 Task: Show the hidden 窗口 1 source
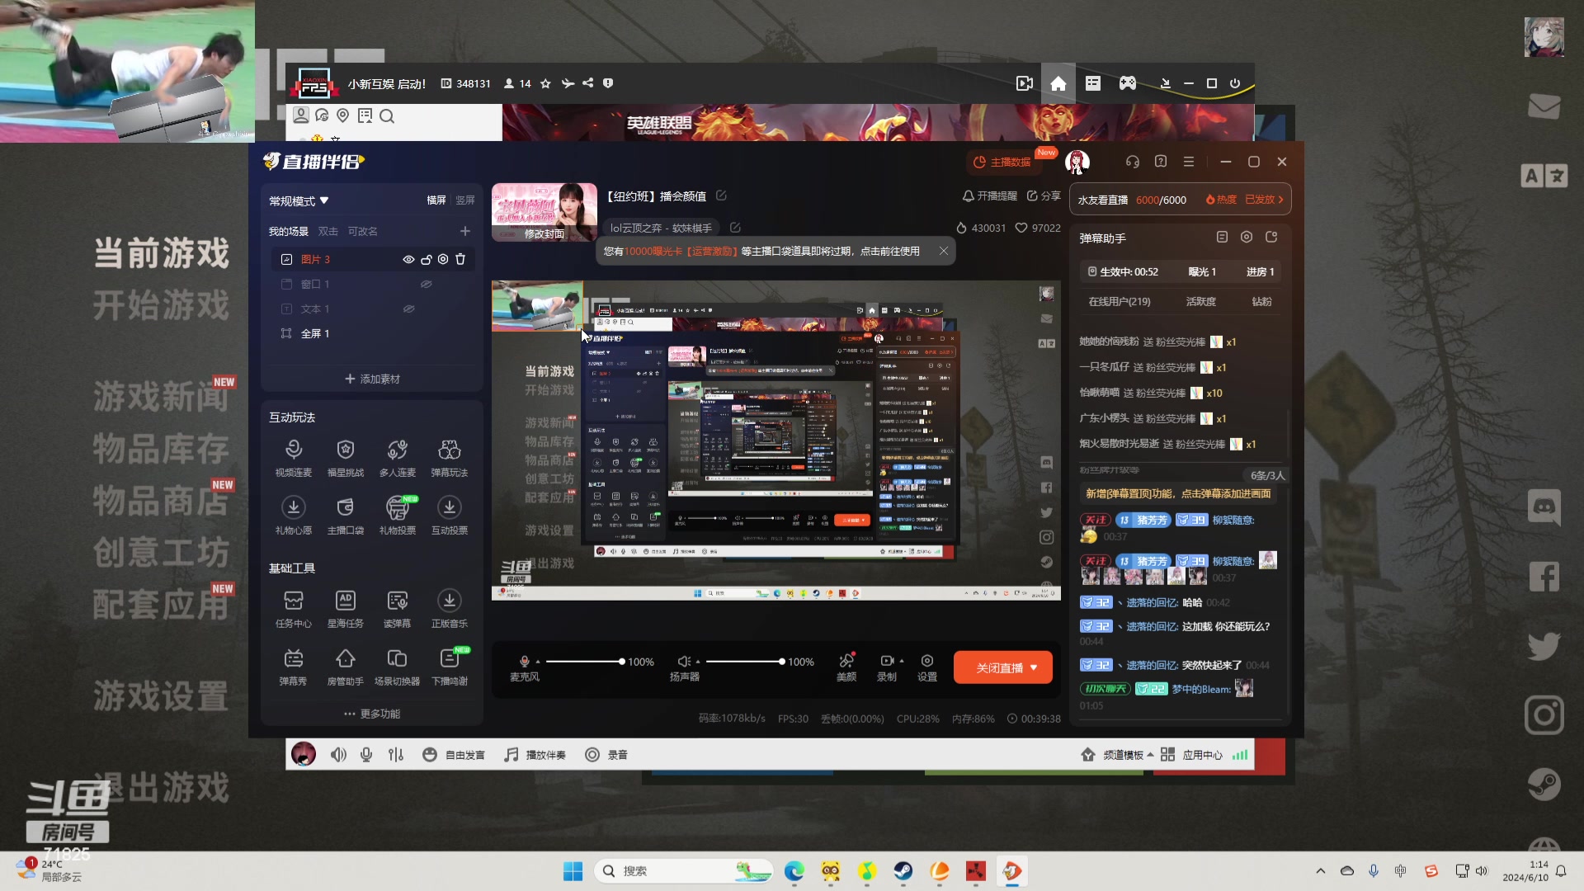pyautogui.click(x=427, y=284)
